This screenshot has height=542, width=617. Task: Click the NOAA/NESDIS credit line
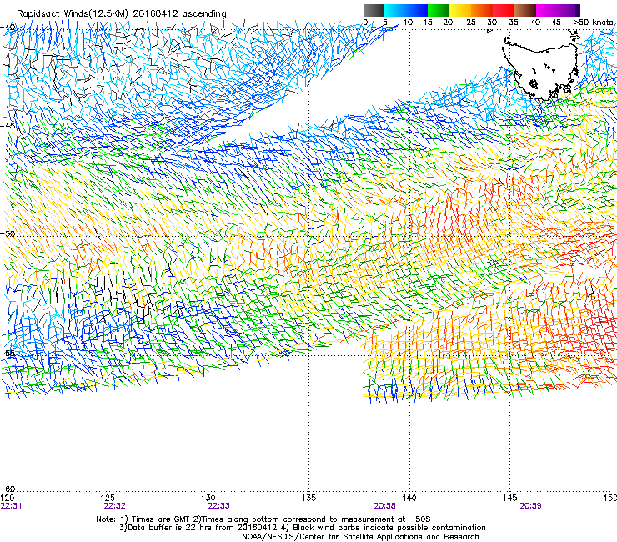[360, 537]
